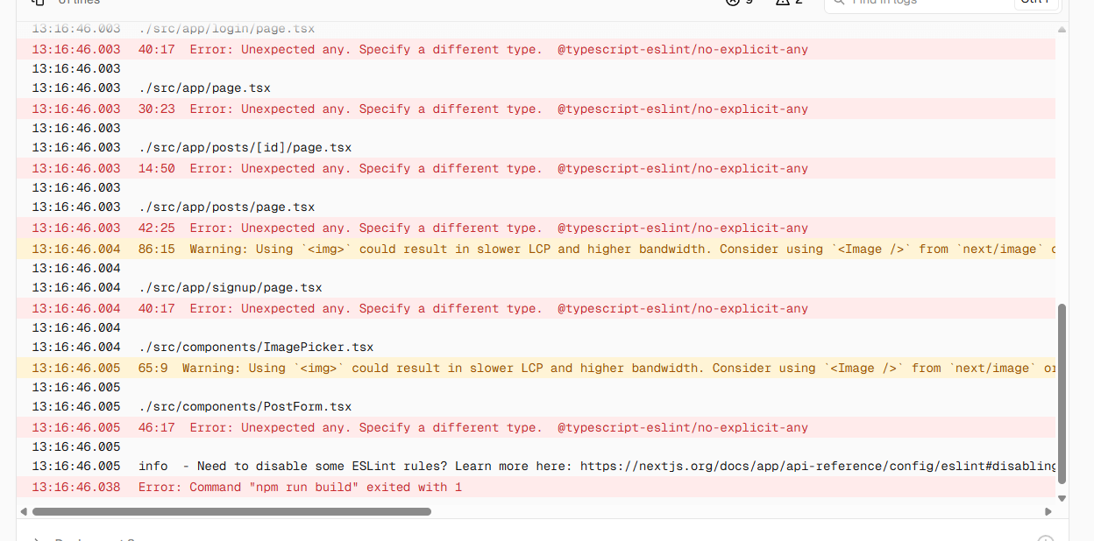1094x541 pixels.
Task: Click the vertical scrollbar up arrow
Action: [1062, 30]
